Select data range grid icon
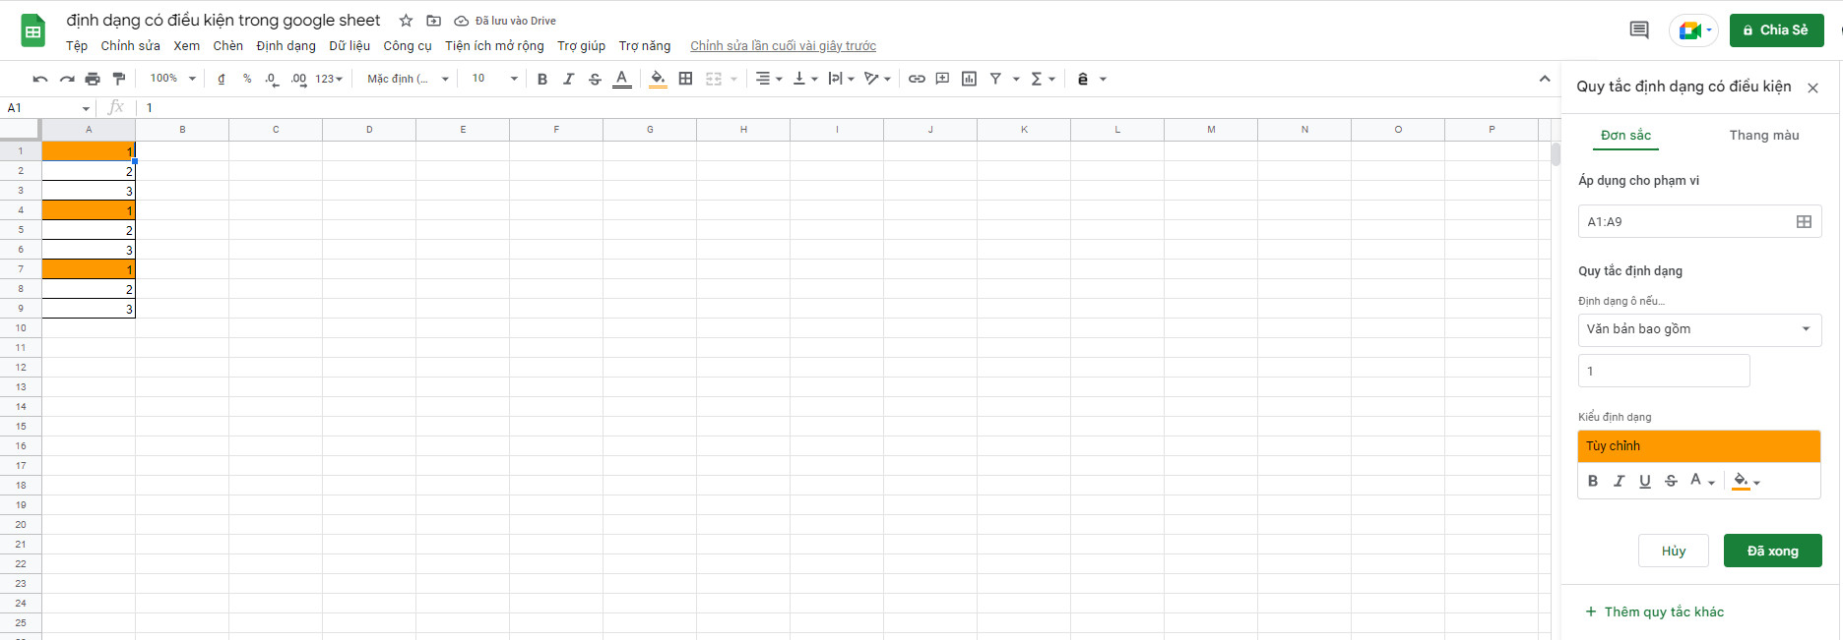Viewport: 1843px width, 640px height. click(1804, 222)
